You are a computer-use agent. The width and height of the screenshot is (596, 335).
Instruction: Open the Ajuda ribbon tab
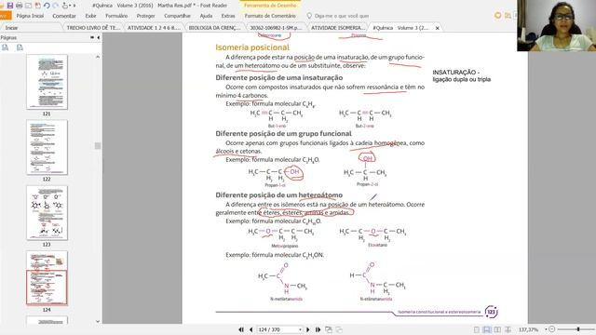(206, 16)
